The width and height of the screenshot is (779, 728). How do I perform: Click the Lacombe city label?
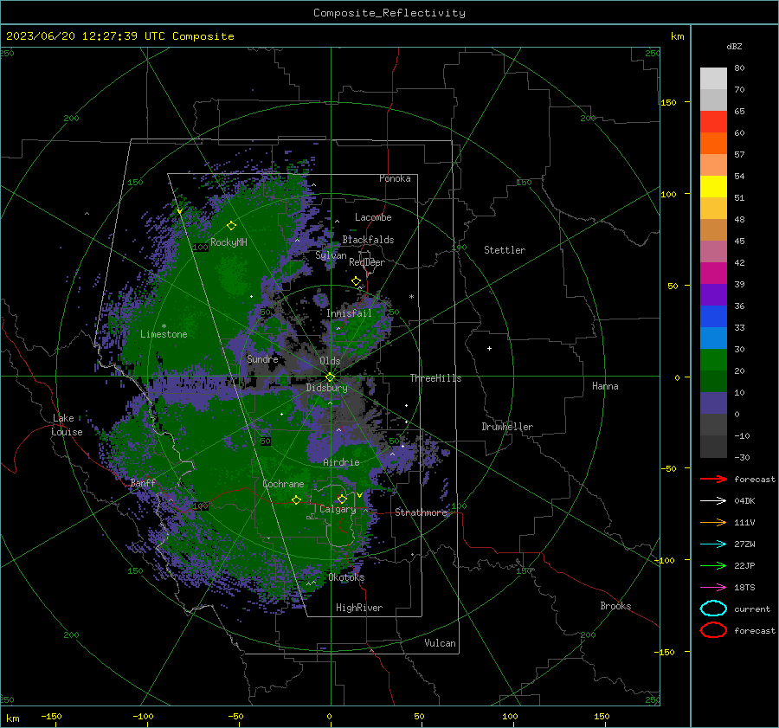(373, 217)
